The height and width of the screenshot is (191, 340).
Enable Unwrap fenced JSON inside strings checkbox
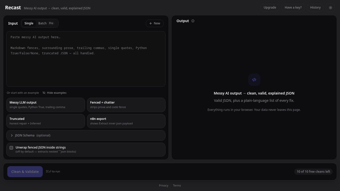click(11, 148)
